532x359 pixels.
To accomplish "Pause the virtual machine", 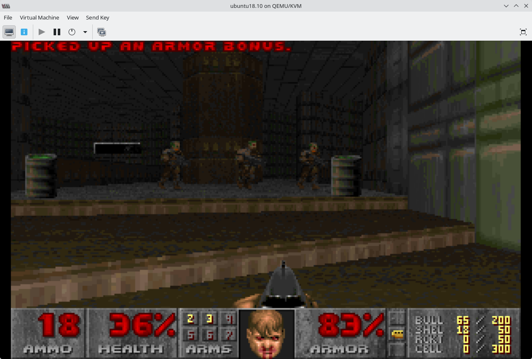I will (57, 32).
